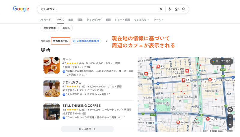Open Google Lens image search icon

pos(177,9)
